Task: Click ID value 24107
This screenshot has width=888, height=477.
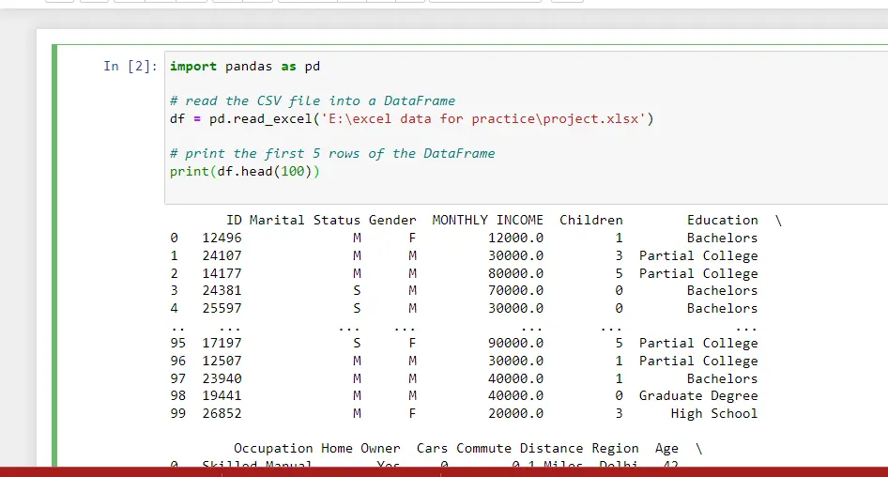Action: (222, 256)
